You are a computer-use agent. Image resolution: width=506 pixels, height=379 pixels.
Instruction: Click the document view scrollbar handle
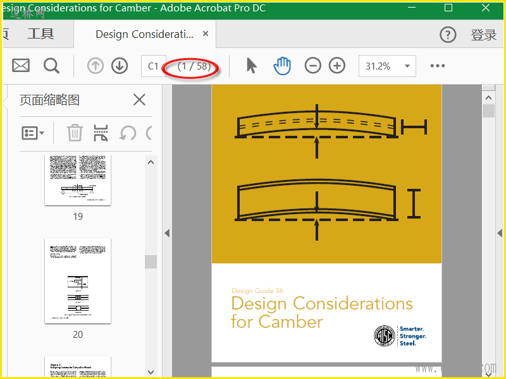pos(488,111)
